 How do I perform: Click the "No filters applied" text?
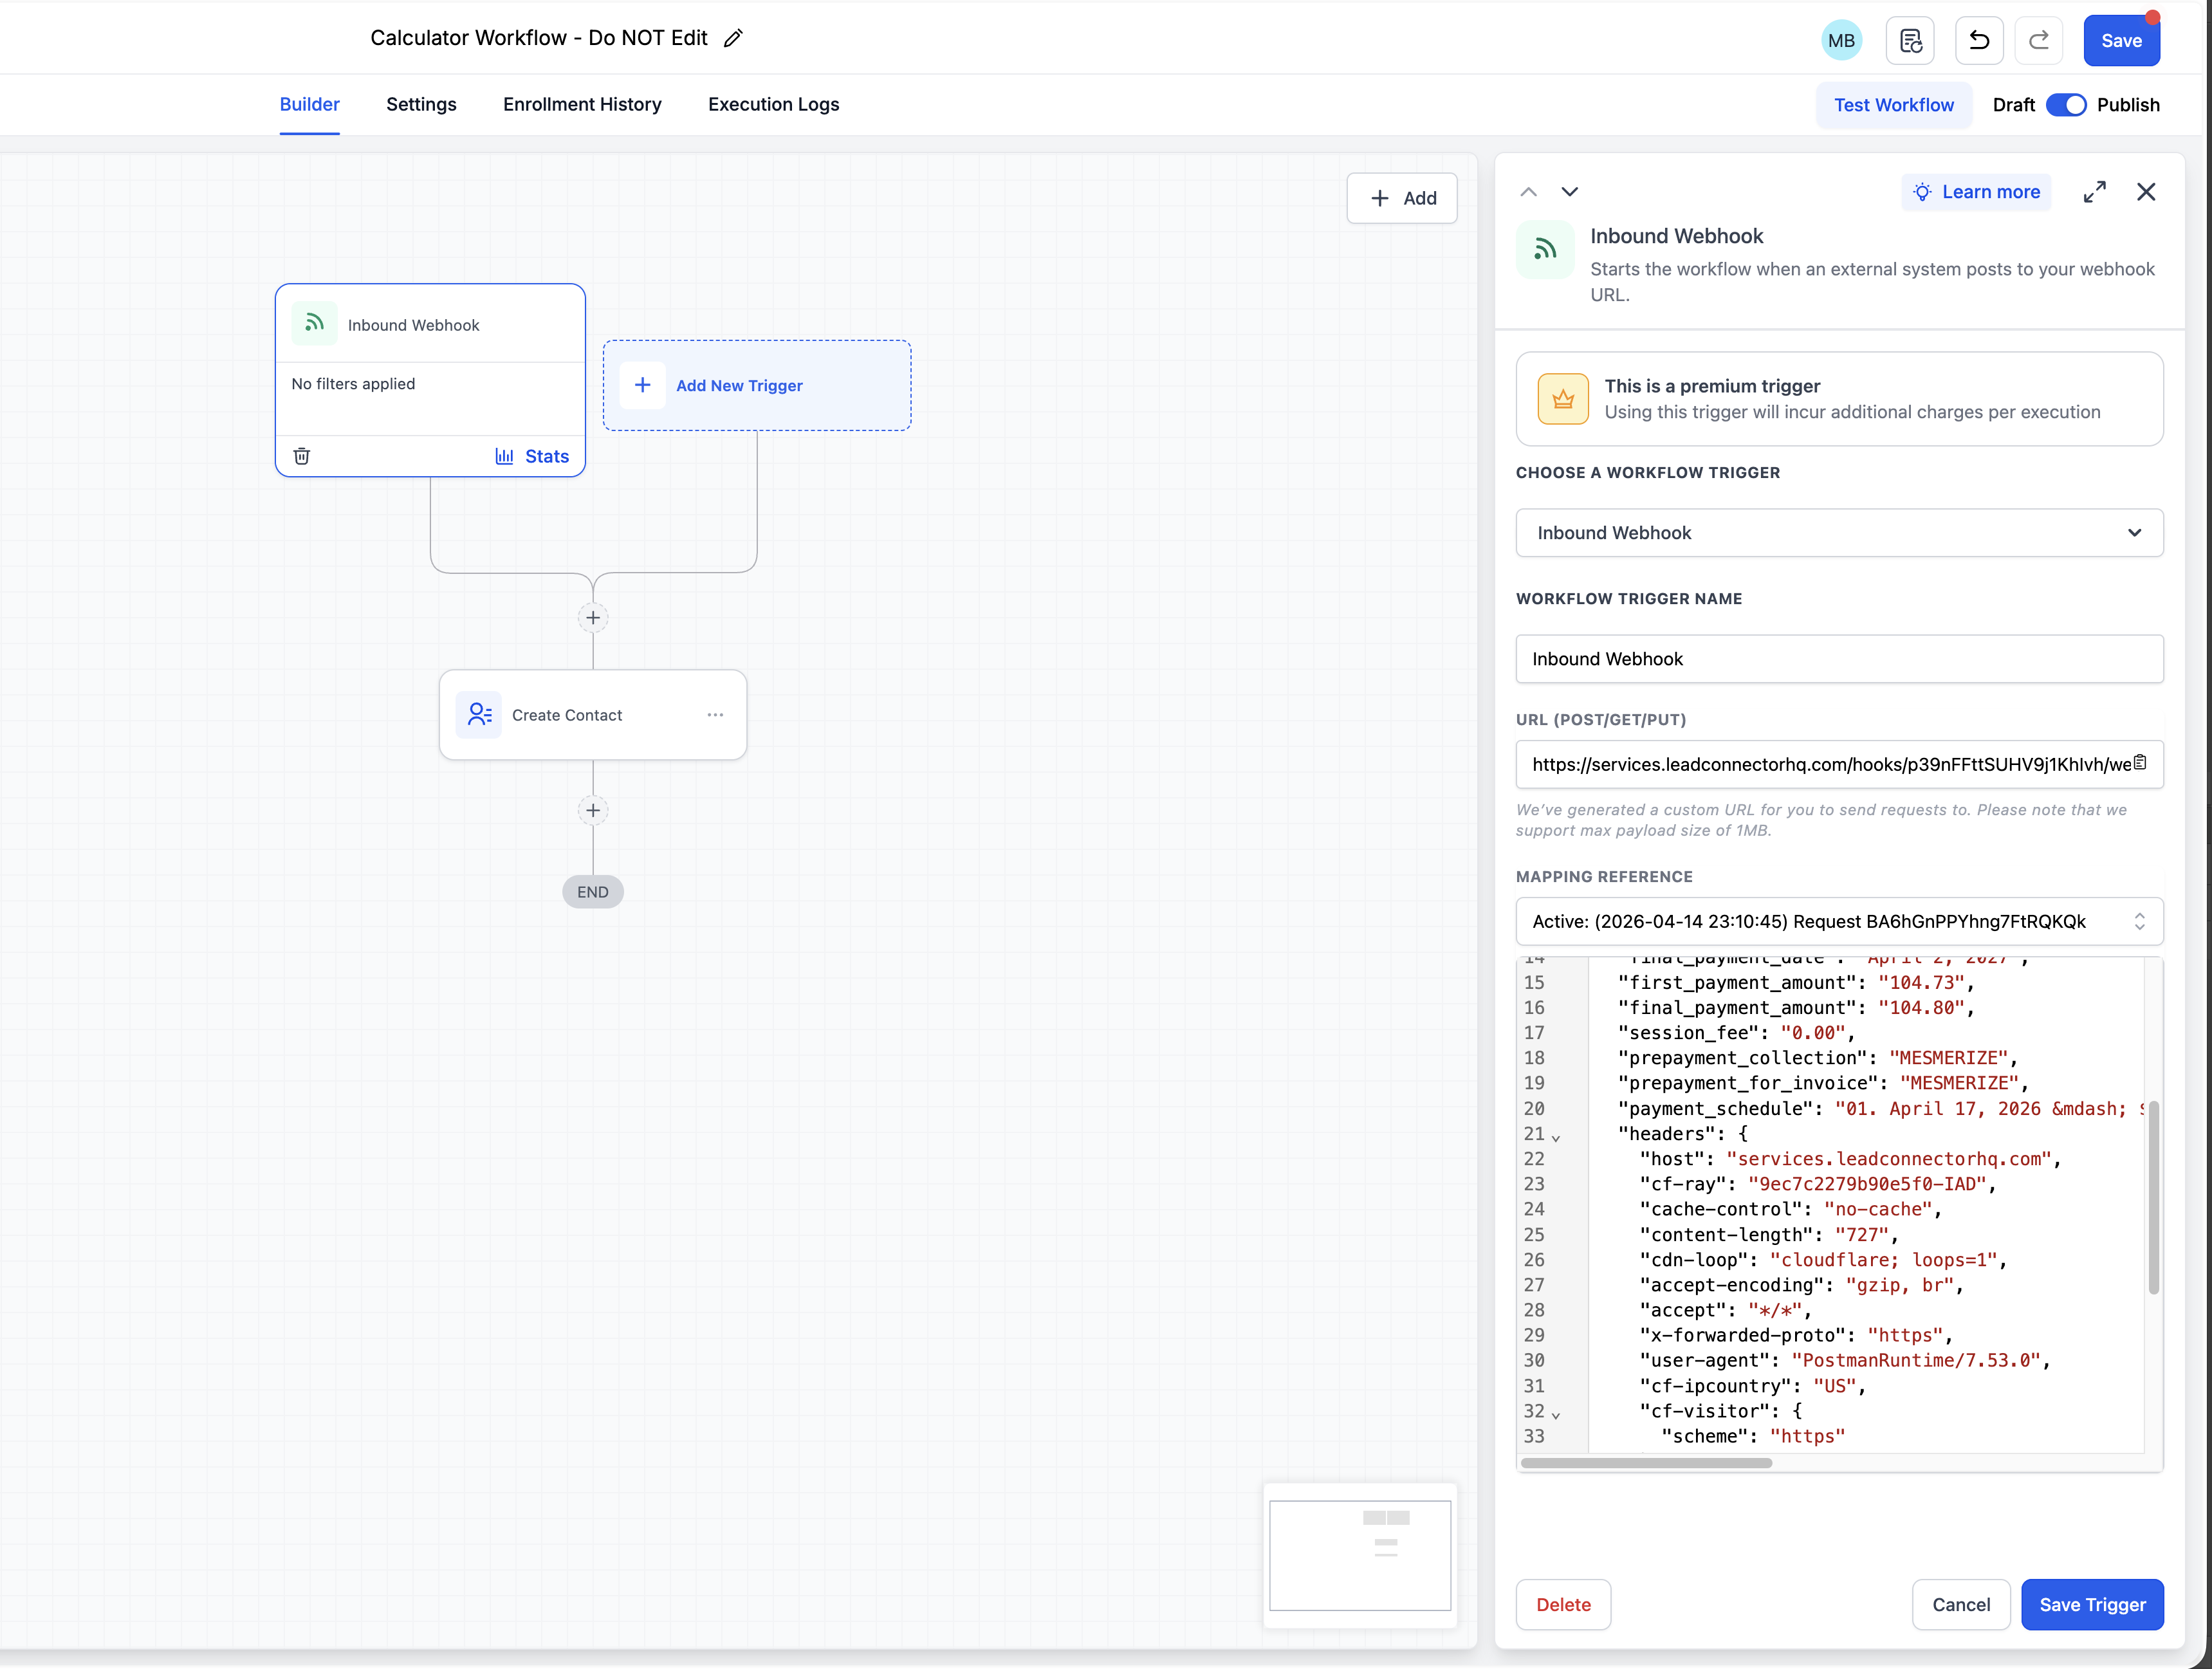(353, 384)
